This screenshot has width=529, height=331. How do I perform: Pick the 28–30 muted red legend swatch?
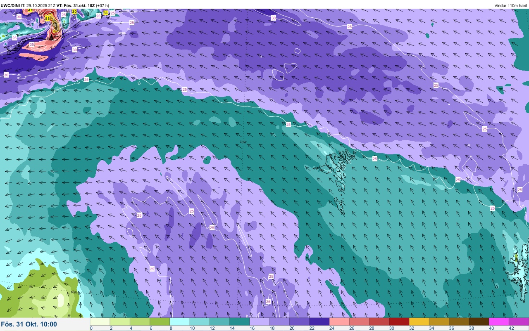[379, 322]
